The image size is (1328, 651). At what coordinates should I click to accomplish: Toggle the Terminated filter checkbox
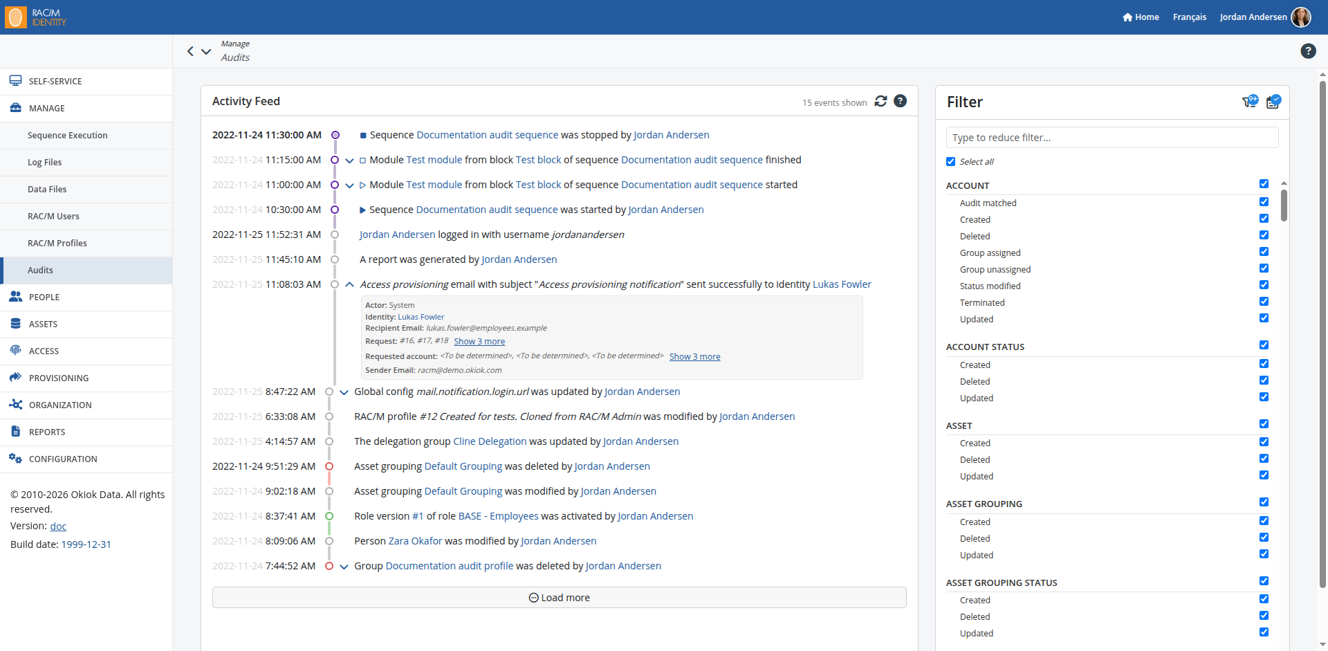coord(1264,302)
